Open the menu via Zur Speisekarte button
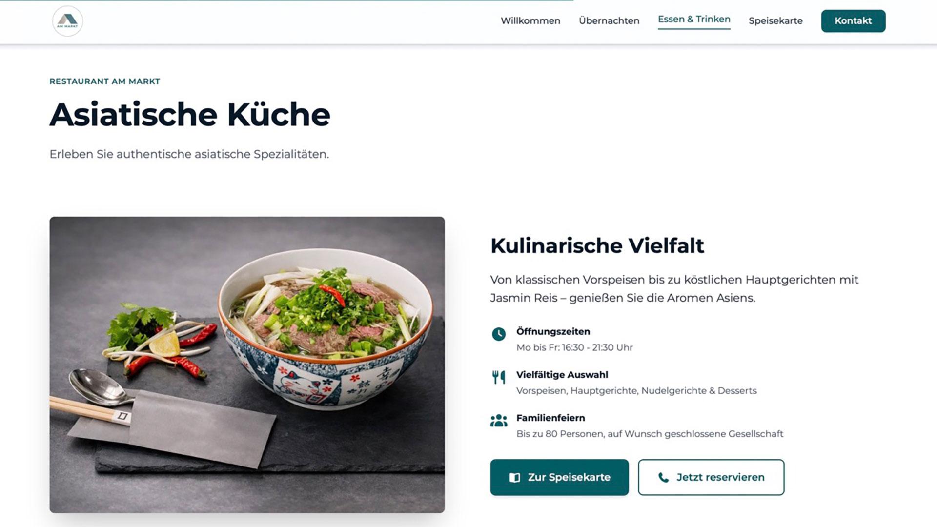937x527 pixels. (559, 477)
